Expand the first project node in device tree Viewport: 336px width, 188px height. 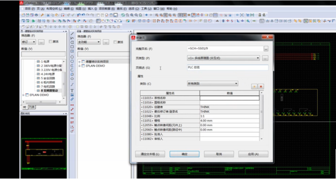pos(80,62)
